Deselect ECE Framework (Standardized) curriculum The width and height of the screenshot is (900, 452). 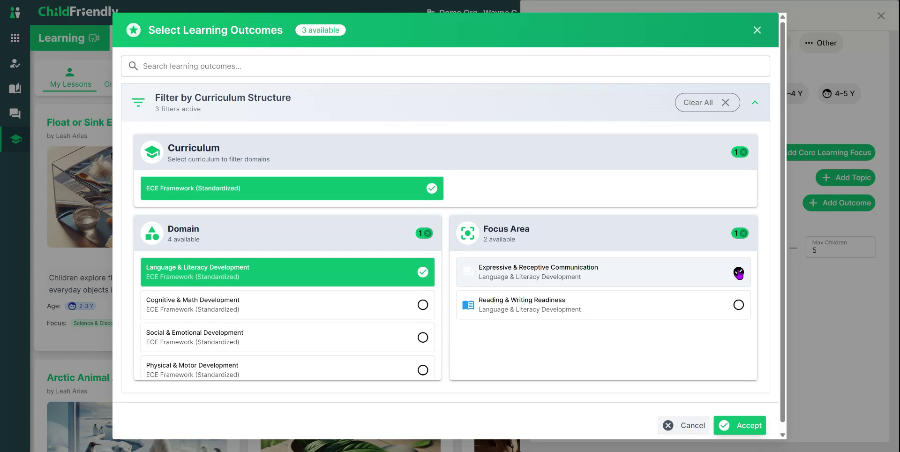coord(292,188)
